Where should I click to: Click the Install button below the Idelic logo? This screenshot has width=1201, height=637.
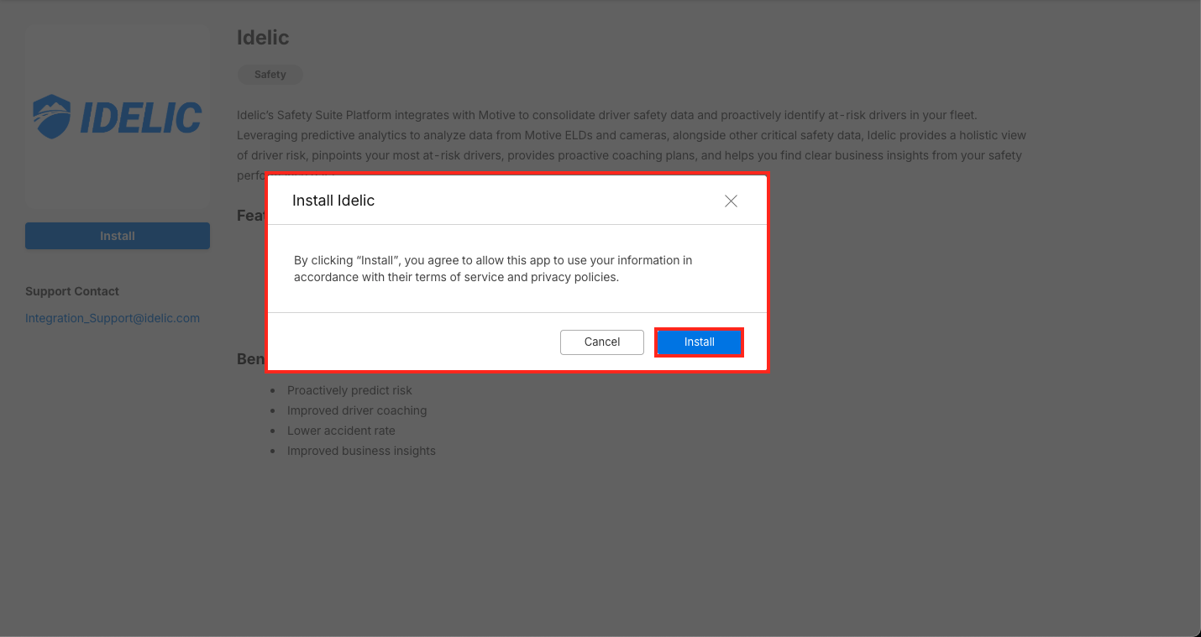tap(118, 236)
